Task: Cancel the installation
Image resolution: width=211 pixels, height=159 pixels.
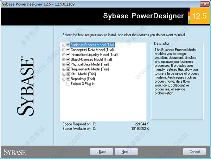Action: 194,152
